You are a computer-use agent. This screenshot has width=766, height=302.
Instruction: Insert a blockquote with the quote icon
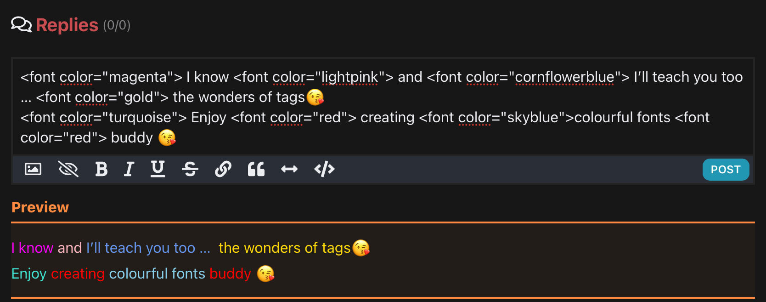click(x=256, y=169)
